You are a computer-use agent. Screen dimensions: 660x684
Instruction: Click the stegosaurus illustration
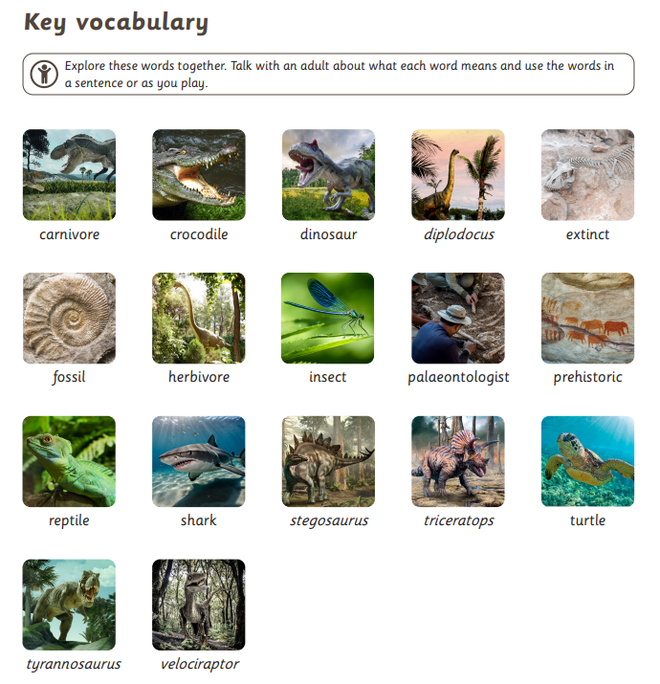pyautogui.click(x=328, y=461)
